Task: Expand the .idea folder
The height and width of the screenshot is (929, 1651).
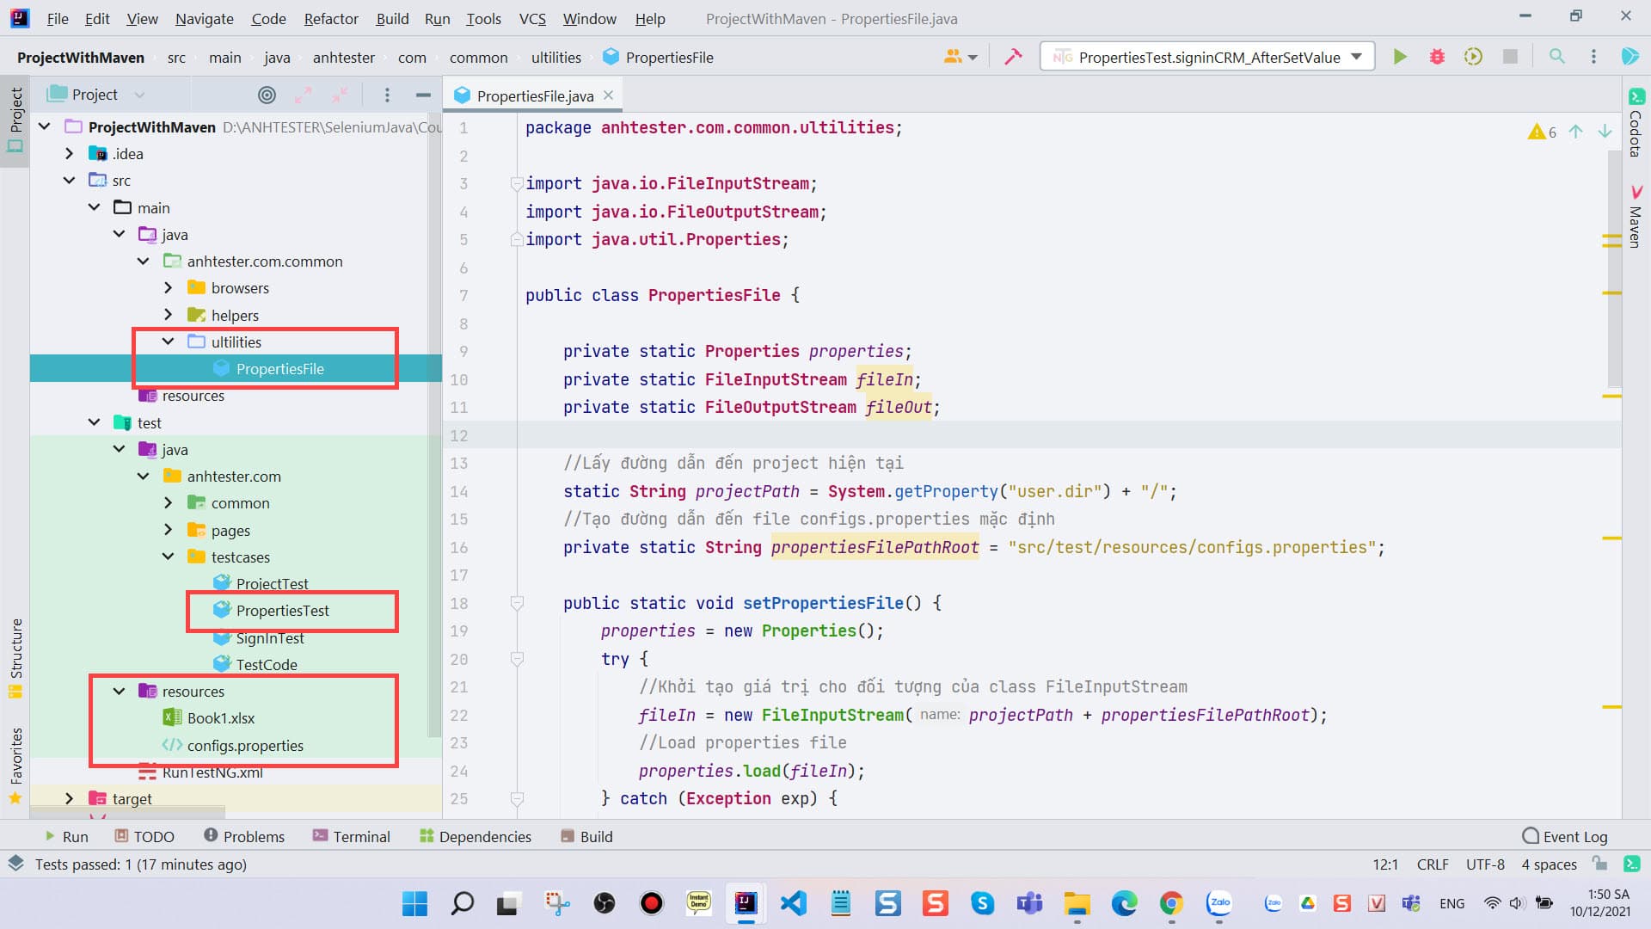Action: pyautogui.click(x=70, y=153)
